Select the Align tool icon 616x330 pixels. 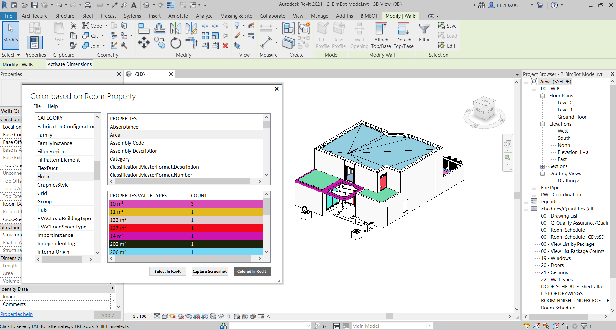click(143, 29)
